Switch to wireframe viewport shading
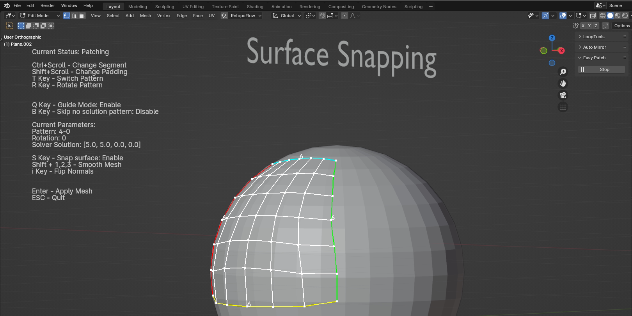 click(x=603, y=16)
